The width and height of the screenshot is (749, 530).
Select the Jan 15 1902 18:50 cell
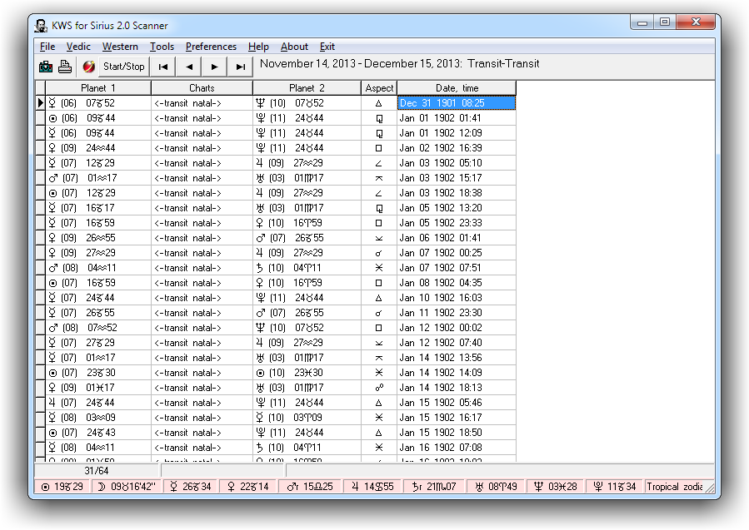(x=457, y=433)
